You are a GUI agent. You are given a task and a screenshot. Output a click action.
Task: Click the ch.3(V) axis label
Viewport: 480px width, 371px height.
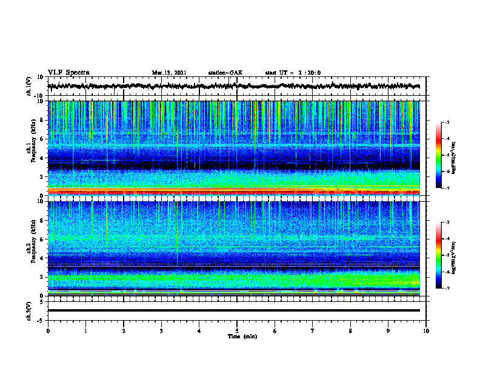pos(29,311)
